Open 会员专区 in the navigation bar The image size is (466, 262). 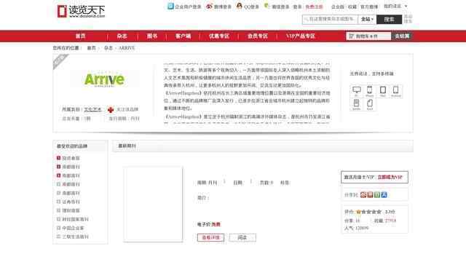258,36
